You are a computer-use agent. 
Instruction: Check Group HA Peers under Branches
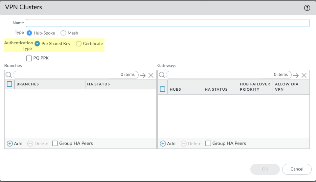tap(55, 144)
